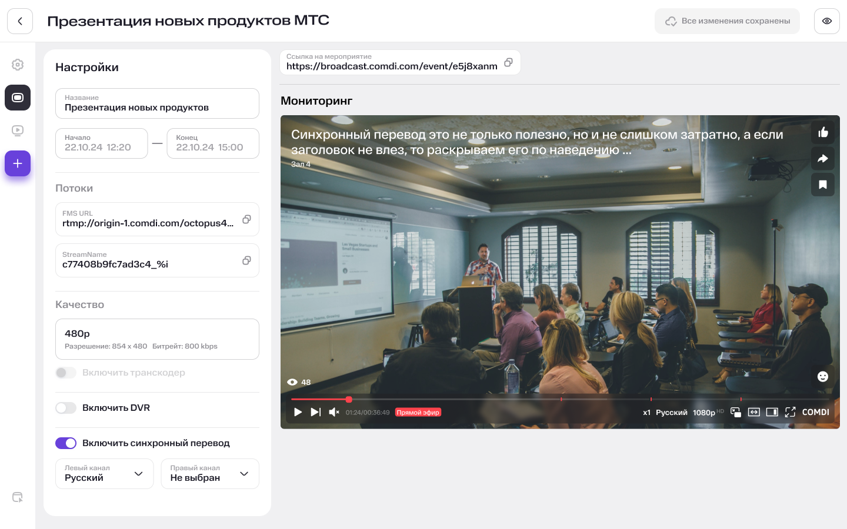
Task: Seek using the player progress bar
Action: [x=560, y=399]
